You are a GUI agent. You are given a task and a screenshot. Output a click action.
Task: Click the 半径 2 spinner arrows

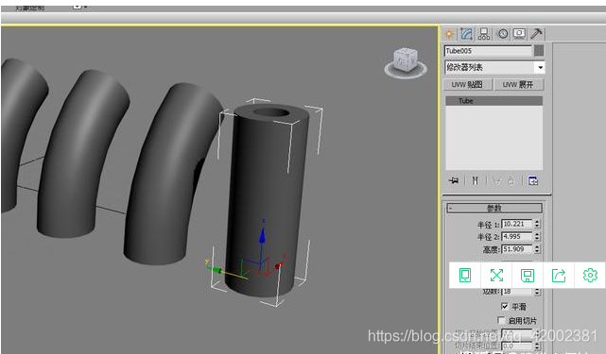[x=537, y=236]
